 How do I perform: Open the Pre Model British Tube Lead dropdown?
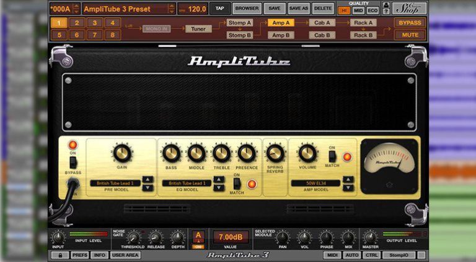(115, 184)
